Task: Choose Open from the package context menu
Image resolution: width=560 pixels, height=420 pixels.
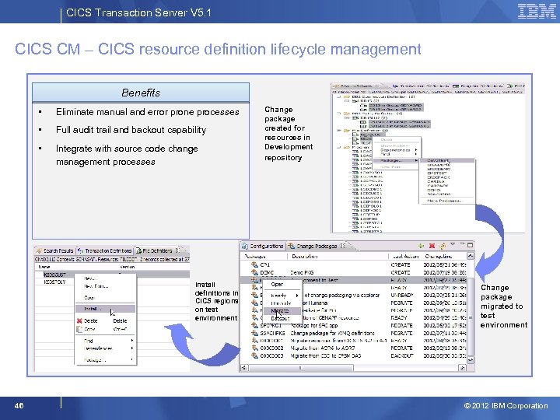Action: click(x=283, y=285)
